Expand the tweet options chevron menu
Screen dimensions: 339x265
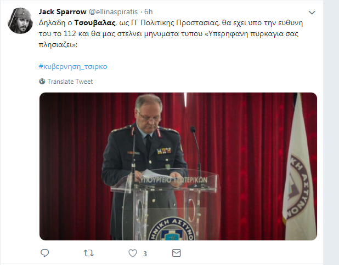pos(312,13)
